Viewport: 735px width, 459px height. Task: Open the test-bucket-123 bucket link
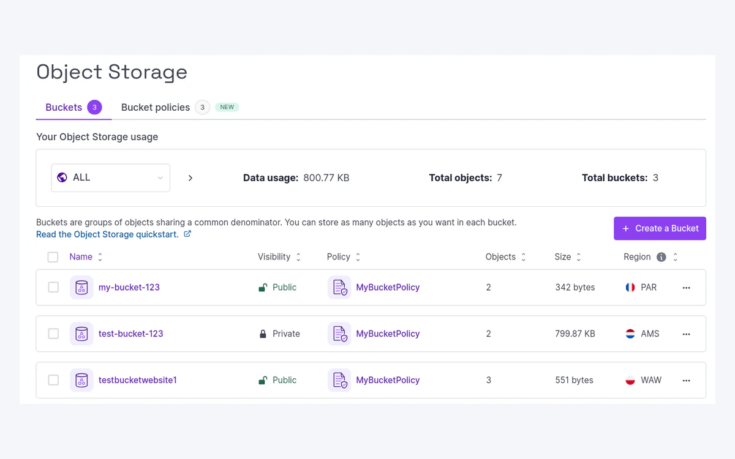pos(131,334)
